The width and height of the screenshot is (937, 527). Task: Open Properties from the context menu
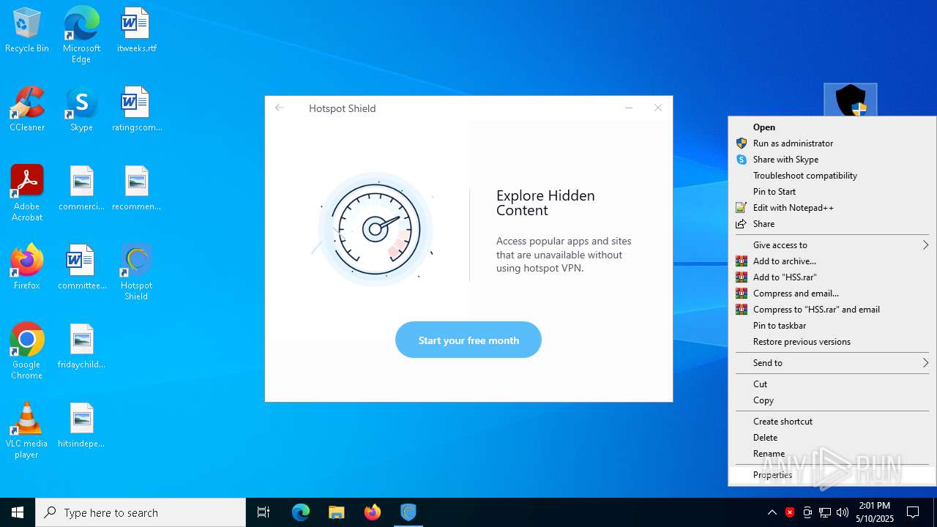coord(832,475)
